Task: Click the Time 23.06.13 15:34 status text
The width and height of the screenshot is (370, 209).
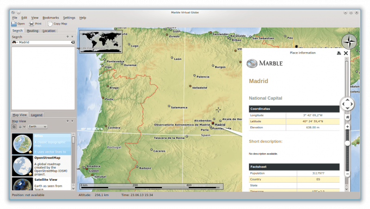Action: (x=137, y=195)
